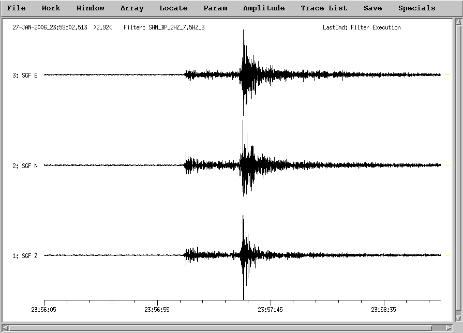Click the yellow end marker of SGF N
Screen dimensions: 463x333
(x=447, y=165)
